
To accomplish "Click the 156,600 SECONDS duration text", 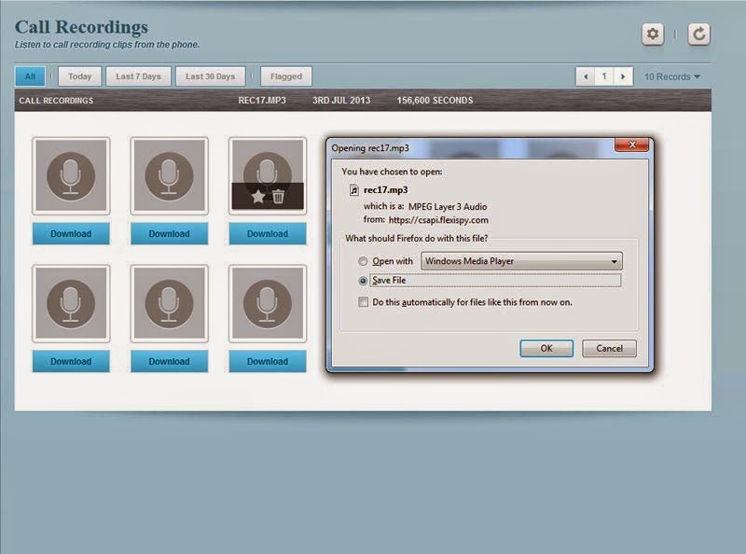I will point(435,101).
